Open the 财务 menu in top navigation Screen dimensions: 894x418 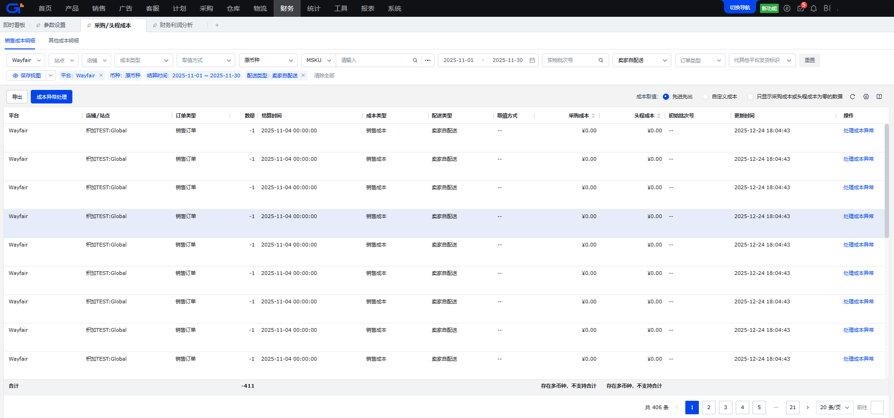[287, 8]
